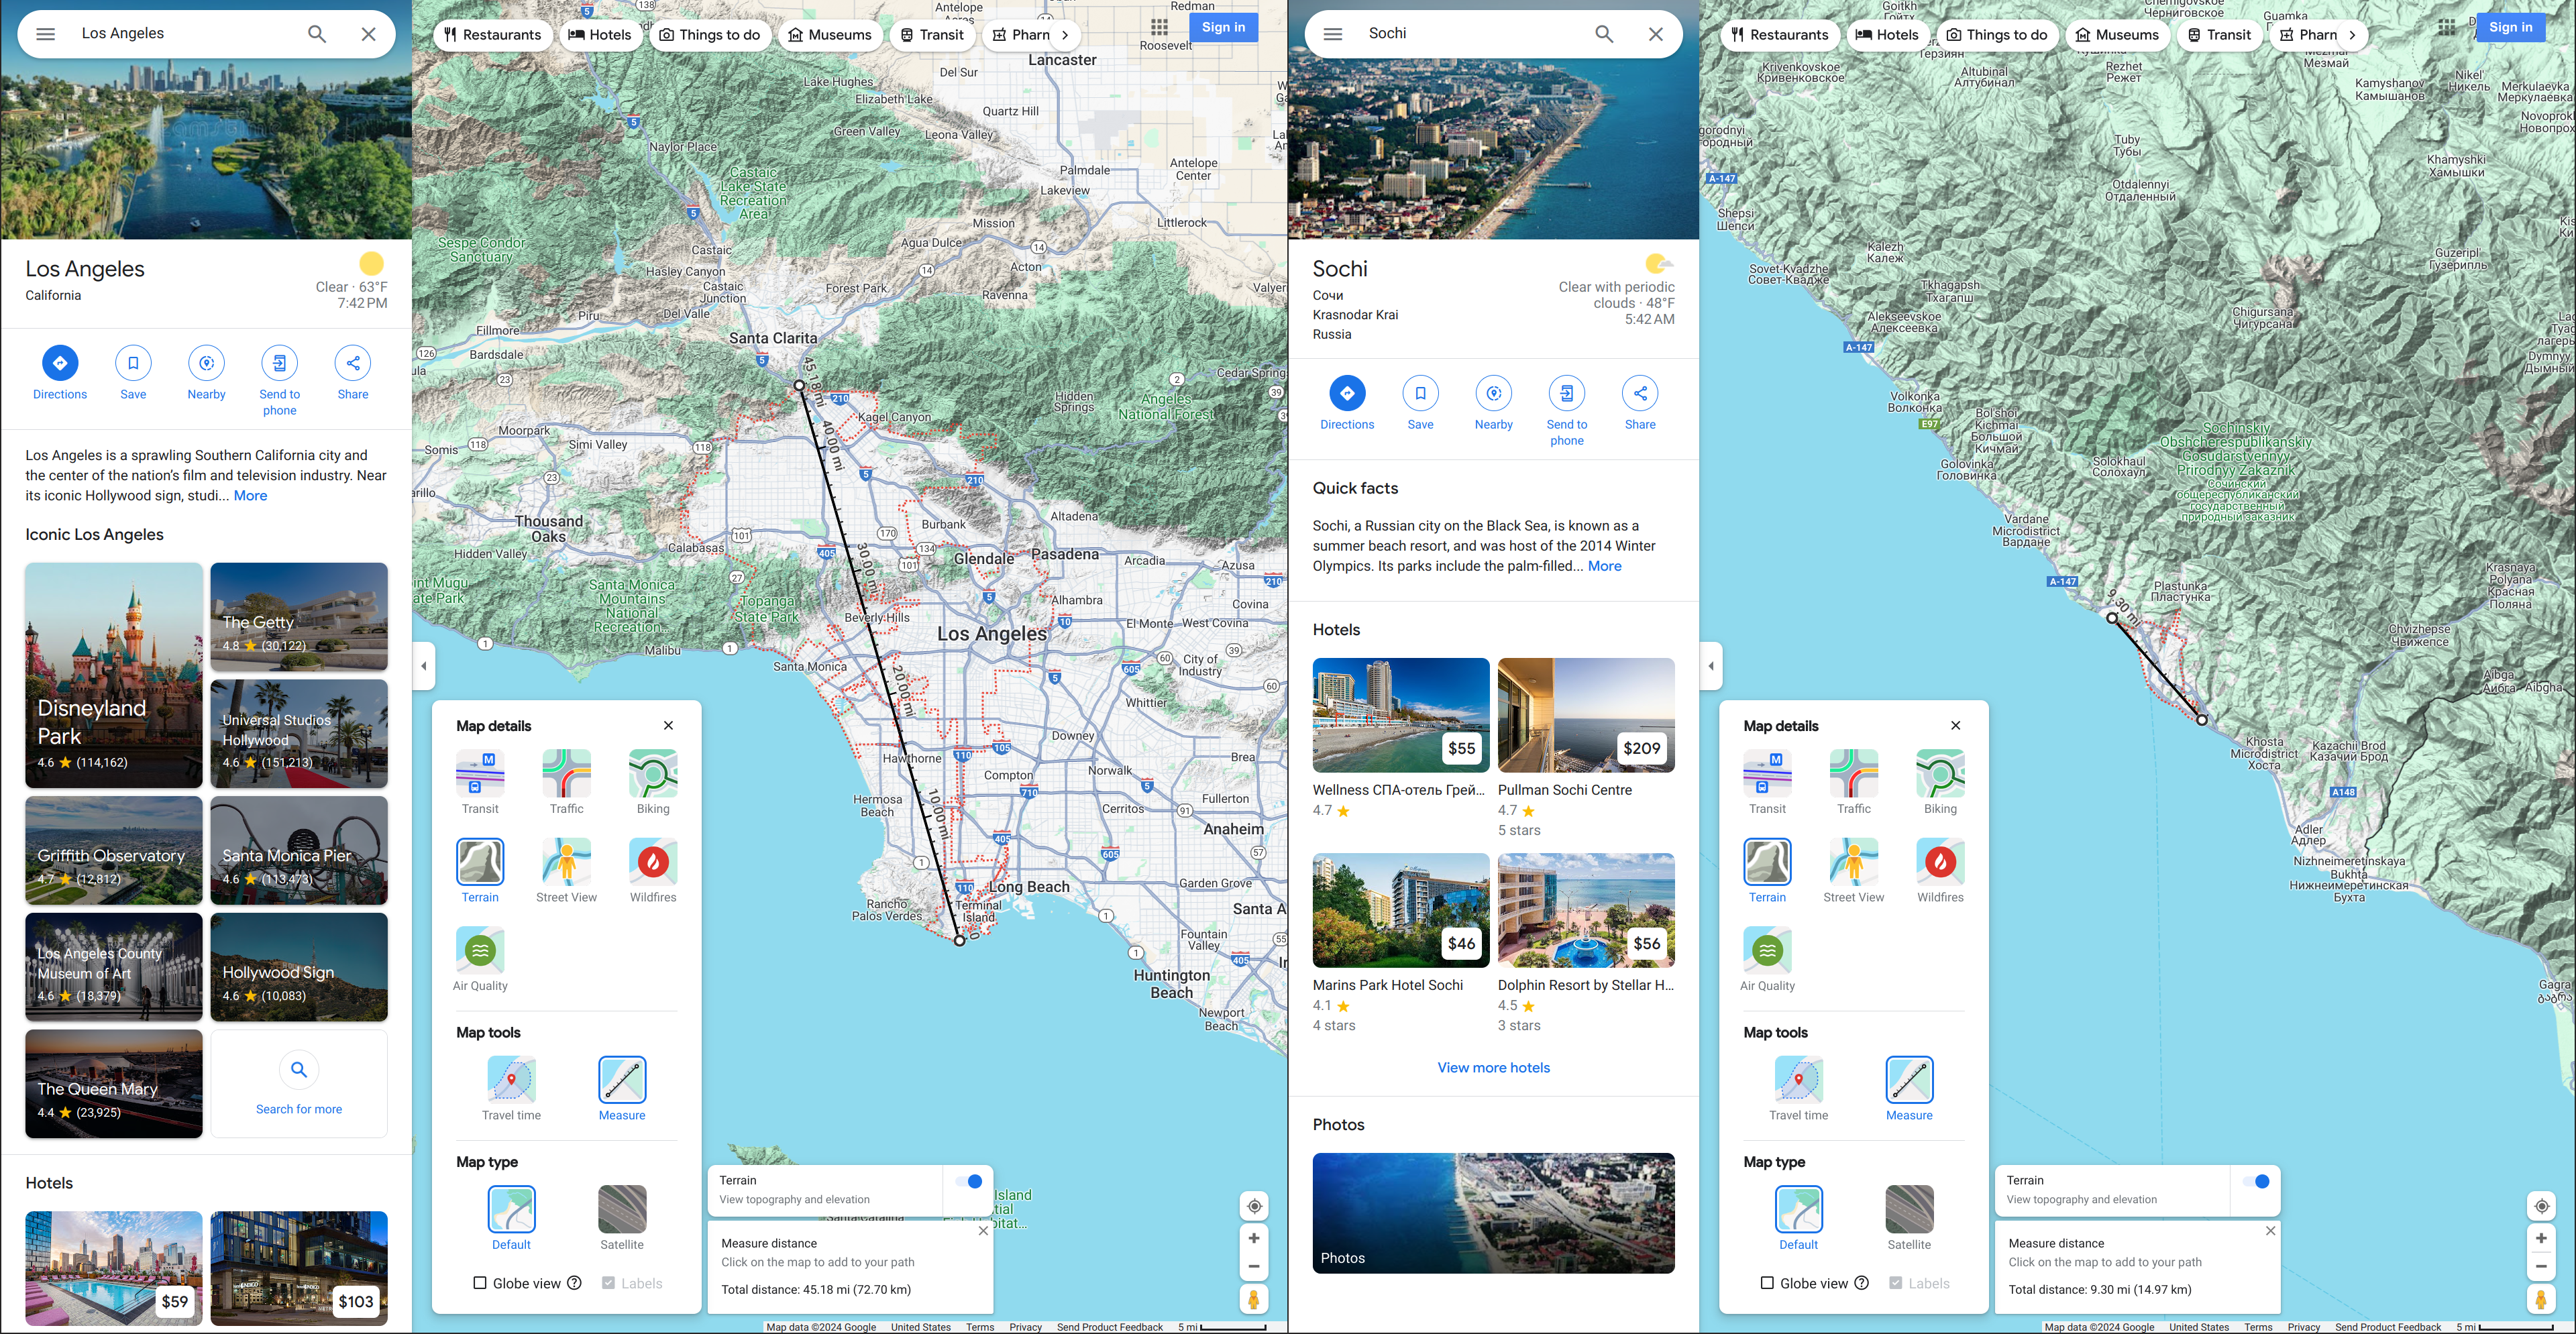
Task: Open Google apps grid in Los Angeles window
Action: (1159, 28)
